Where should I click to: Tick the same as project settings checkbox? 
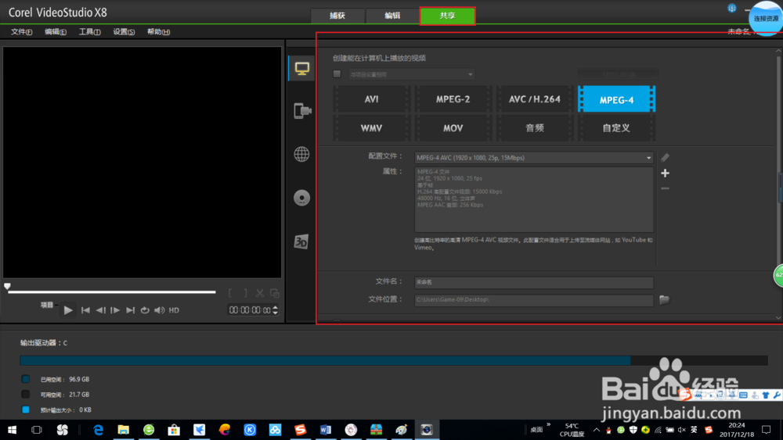[337, 73]
